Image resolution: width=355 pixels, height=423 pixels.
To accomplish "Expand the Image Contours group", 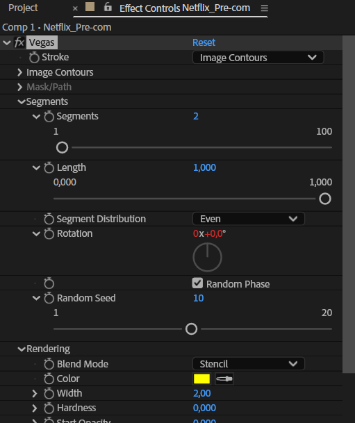I will coord(19,72).
